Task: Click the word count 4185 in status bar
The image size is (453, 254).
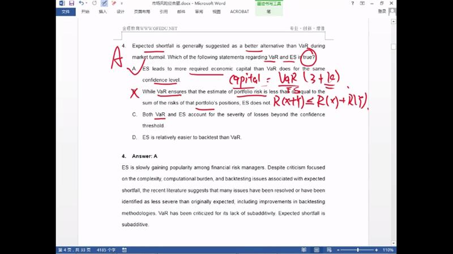Action: tap(106, 250)
